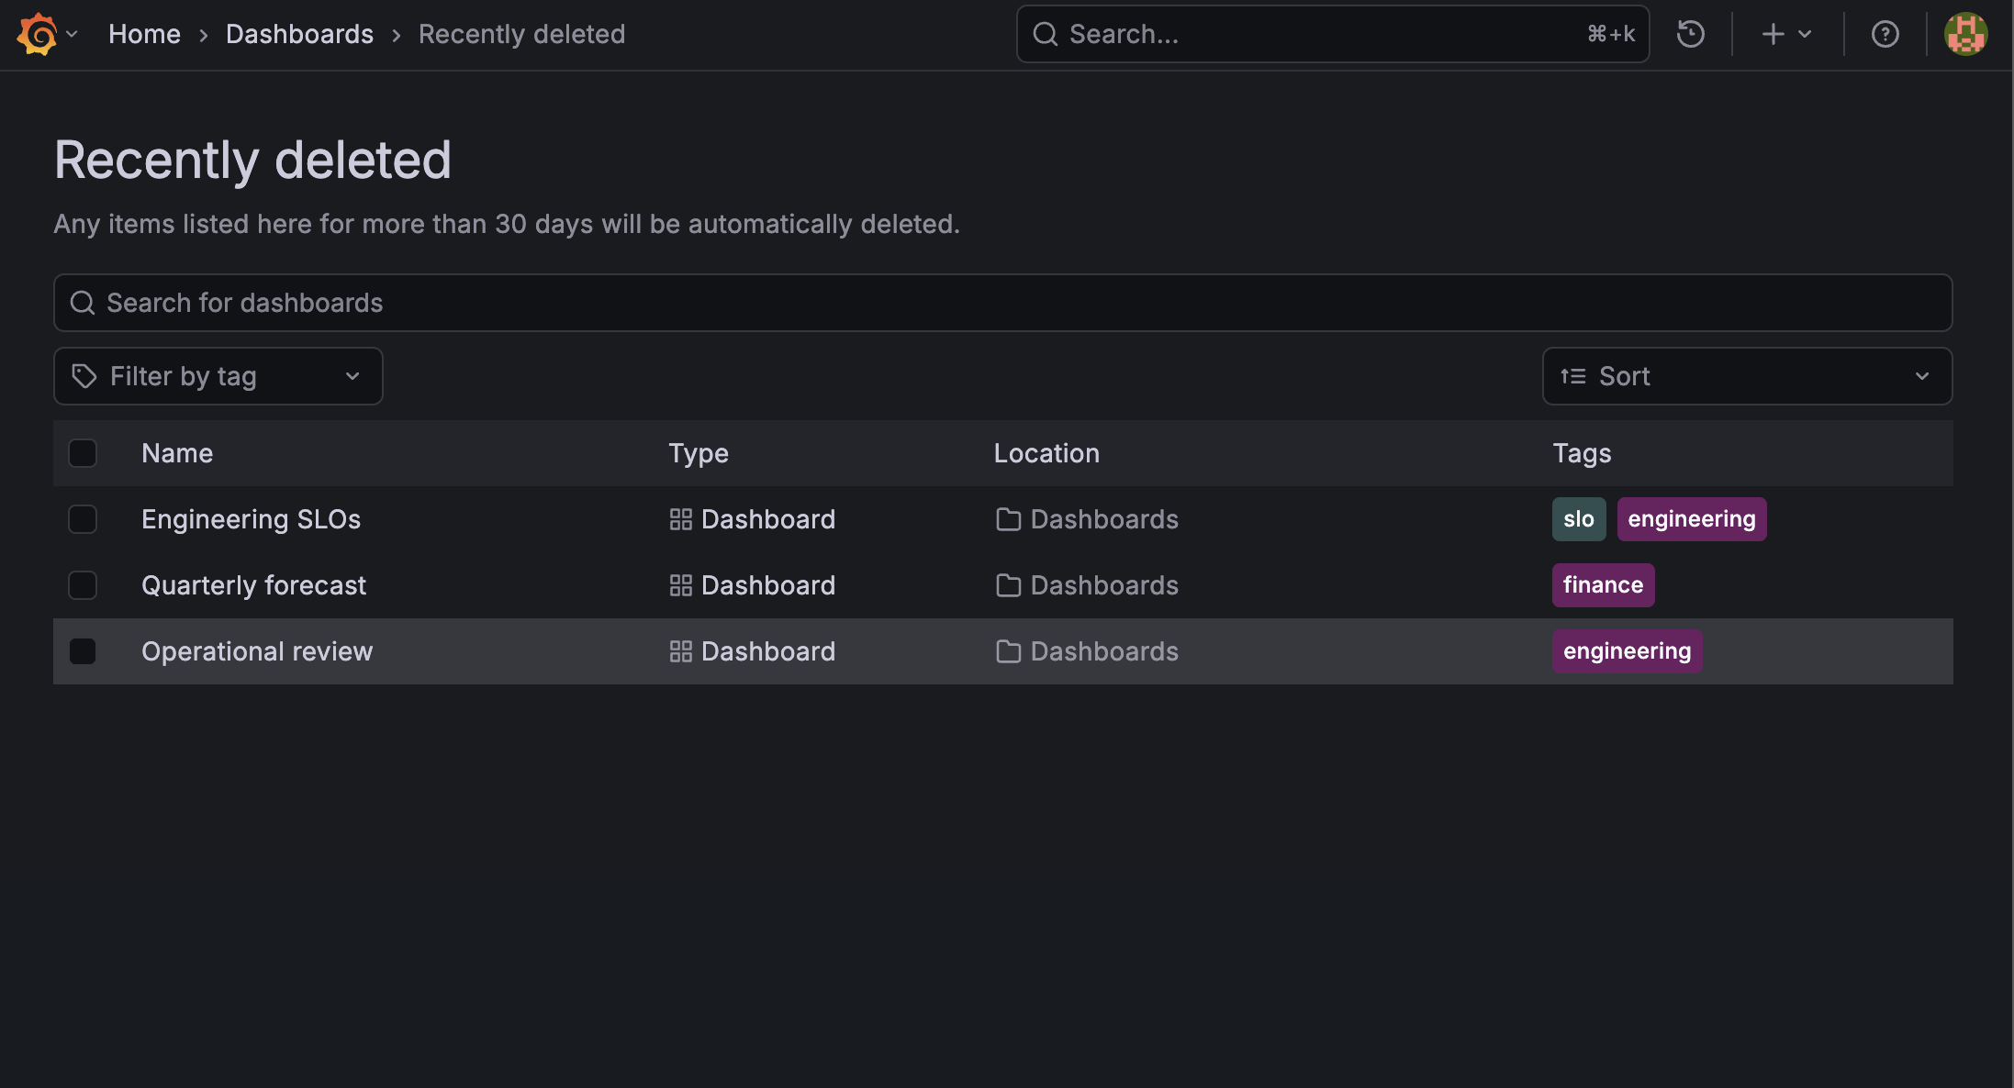Image resolution: width=2014 pixels, height=1088 pixels.
Task: Navigate to Dashboards breadcrumb item
Action: point(299,34)
